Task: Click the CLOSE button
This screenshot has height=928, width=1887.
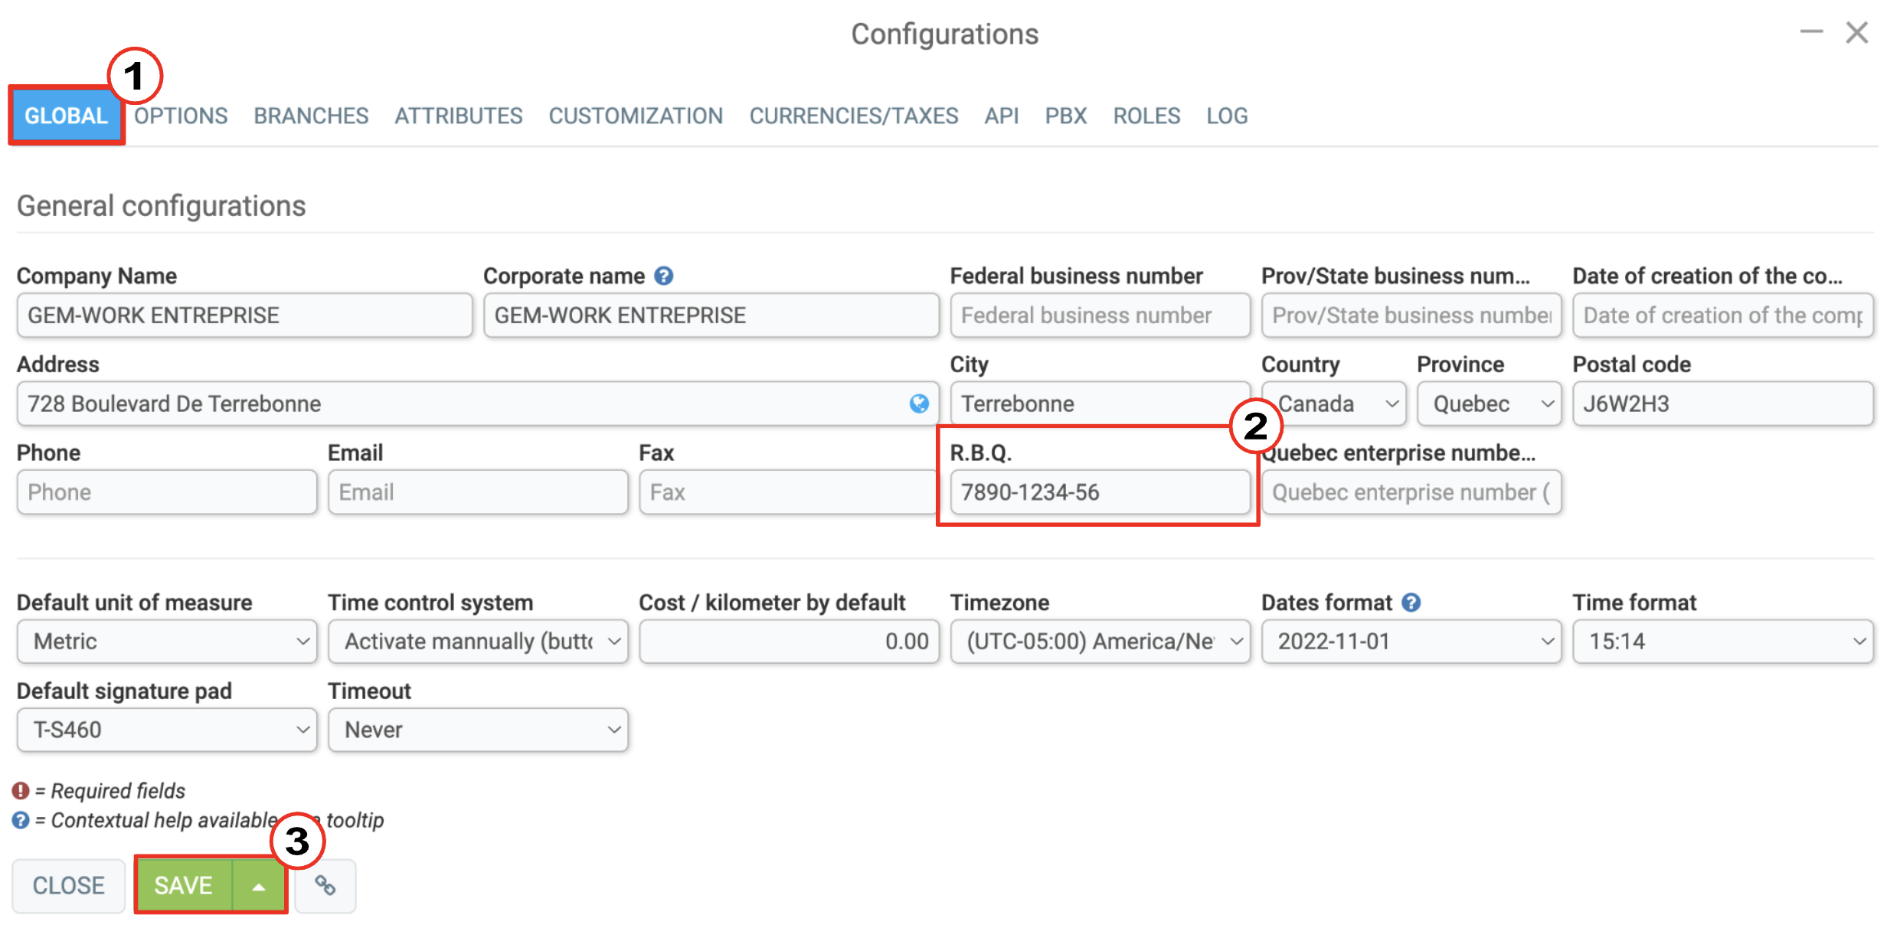Action: (68, 886)
